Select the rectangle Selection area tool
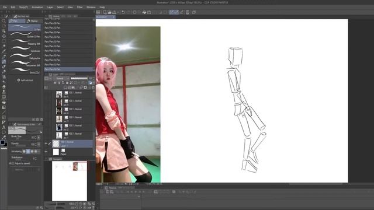 (x=4, y=41)
